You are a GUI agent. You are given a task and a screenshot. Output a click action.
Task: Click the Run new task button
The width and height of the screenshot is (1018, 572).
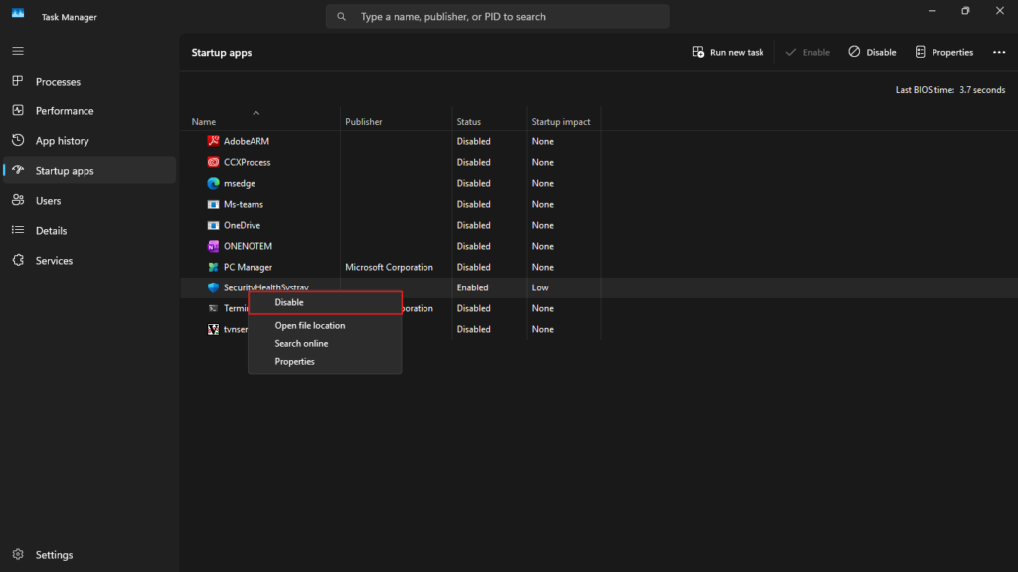click(x=728, y=52)
